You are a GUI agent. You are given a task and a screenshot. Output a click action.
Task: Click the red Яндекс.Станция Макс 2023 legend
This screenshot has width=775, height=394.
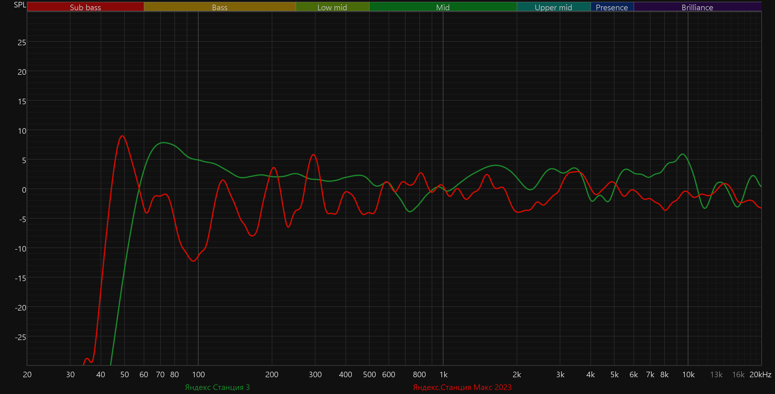[462, 387]
